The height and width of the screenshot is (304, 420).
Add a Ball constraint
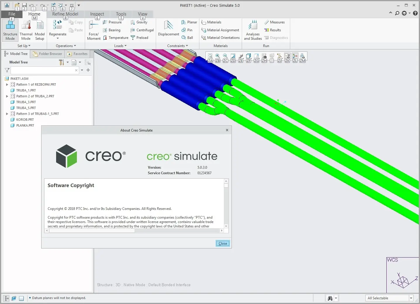tap(187, 38)
